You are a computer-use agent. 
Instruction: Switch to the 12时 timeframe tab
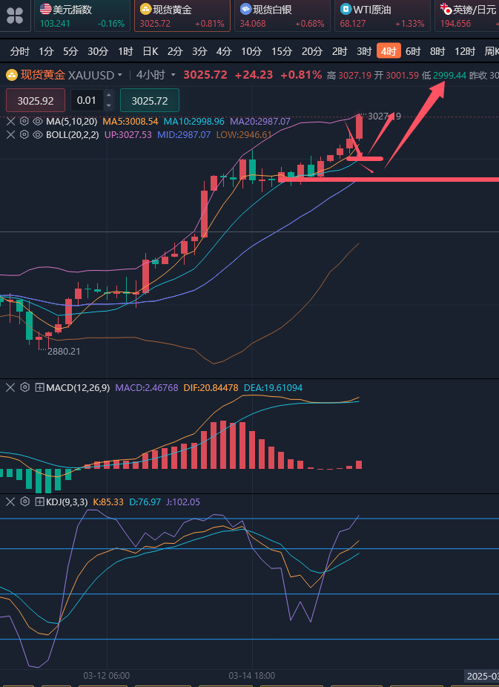[x=465, y=52]
